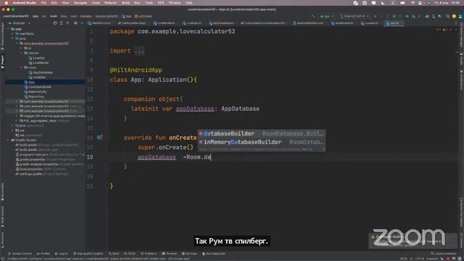
Task: Hide the Project panel with minus icon
Action: pos(82,23)
